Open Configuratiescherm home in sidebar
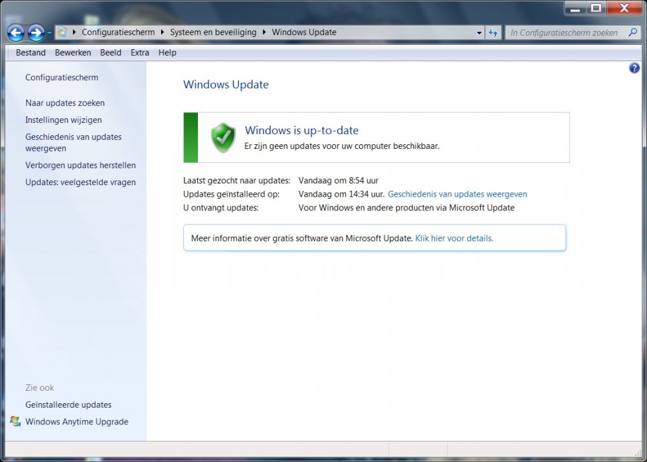 pyautogui.click(x=62, y=78)
